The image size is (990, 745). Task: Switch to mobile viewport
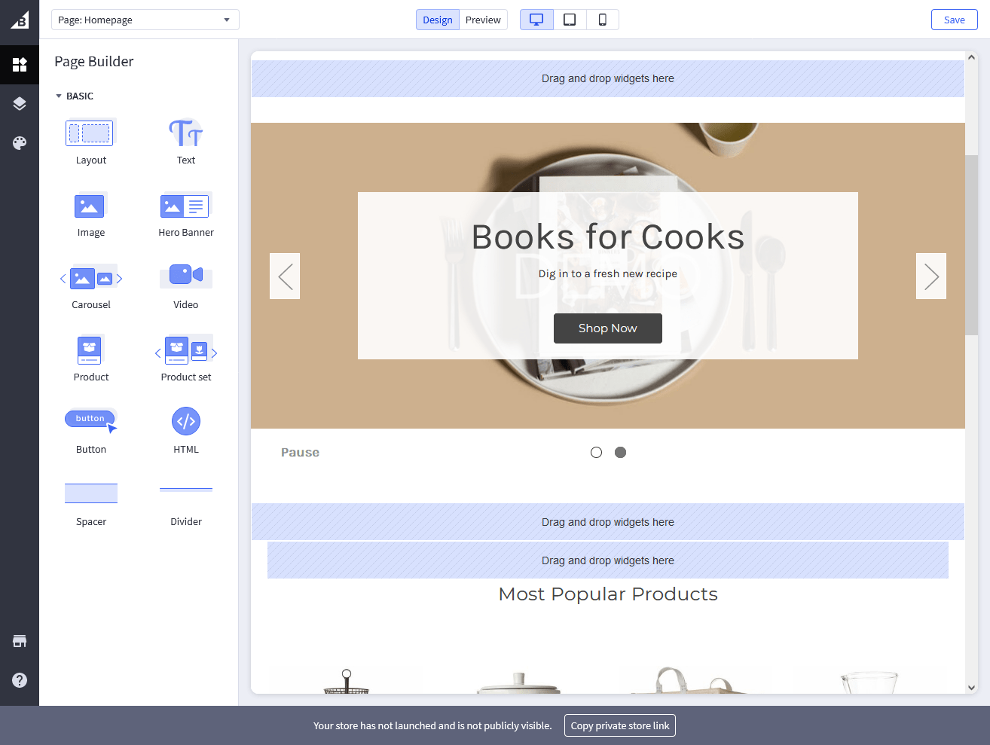pos(602,20)
